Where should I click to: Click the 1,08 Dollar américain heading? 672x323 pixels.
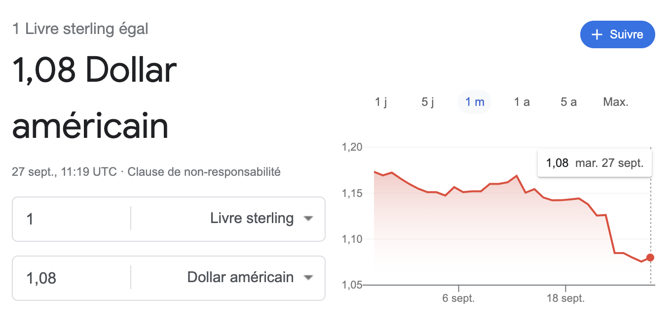click(x=94, y=97)
